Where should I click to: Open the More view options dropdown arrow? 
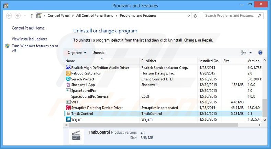251,53
